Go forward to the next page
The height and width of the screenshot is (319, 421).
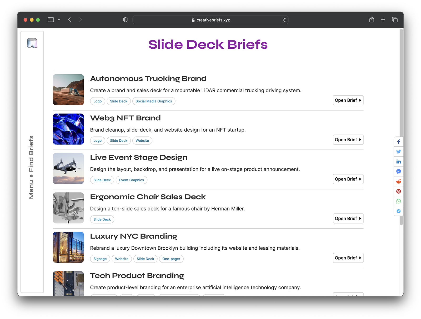(x=81, y=20)
